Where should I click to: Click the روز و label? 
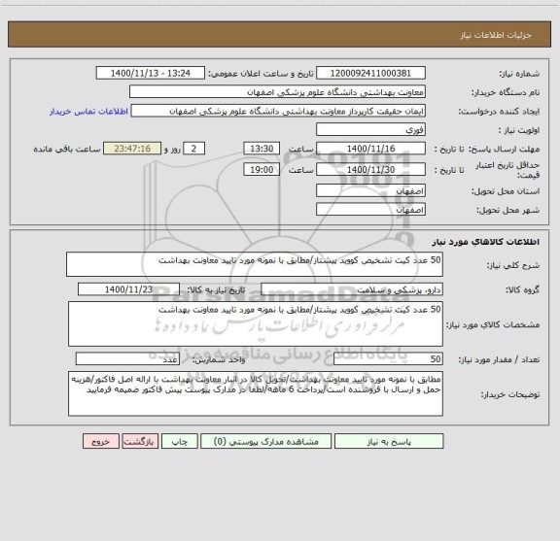(x=172, y=149)
